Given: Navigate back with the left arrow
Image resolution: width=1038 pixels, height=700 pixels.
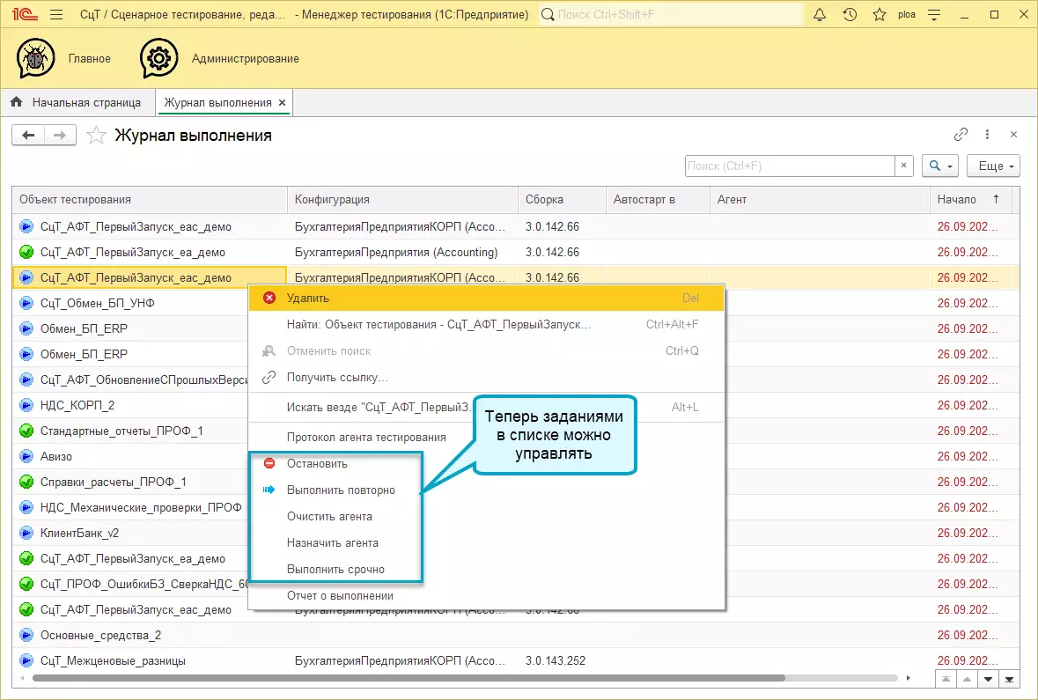Looking at the screenshot, I should tap(29, 135).
